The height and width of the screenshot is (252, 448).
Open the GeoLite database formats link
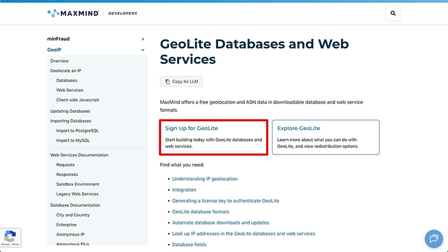(201, 212)
